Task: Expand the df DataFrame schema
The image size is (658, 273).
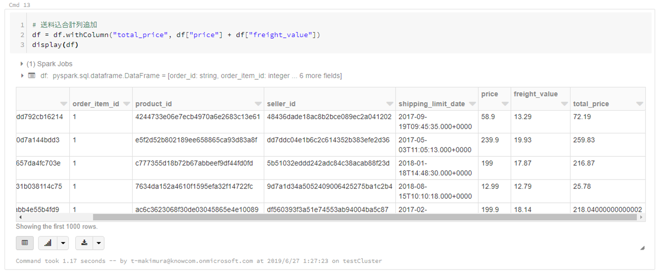Action: click(22, 76)
